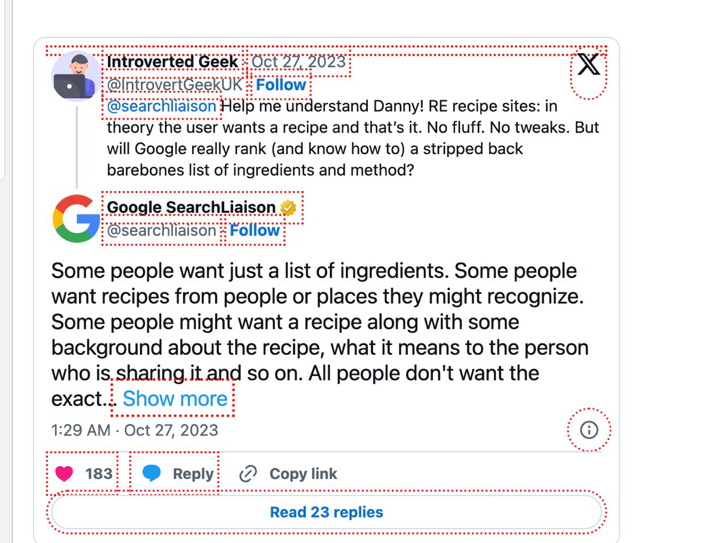Copy the tweet link via chain icon

[x=248, y=474]
